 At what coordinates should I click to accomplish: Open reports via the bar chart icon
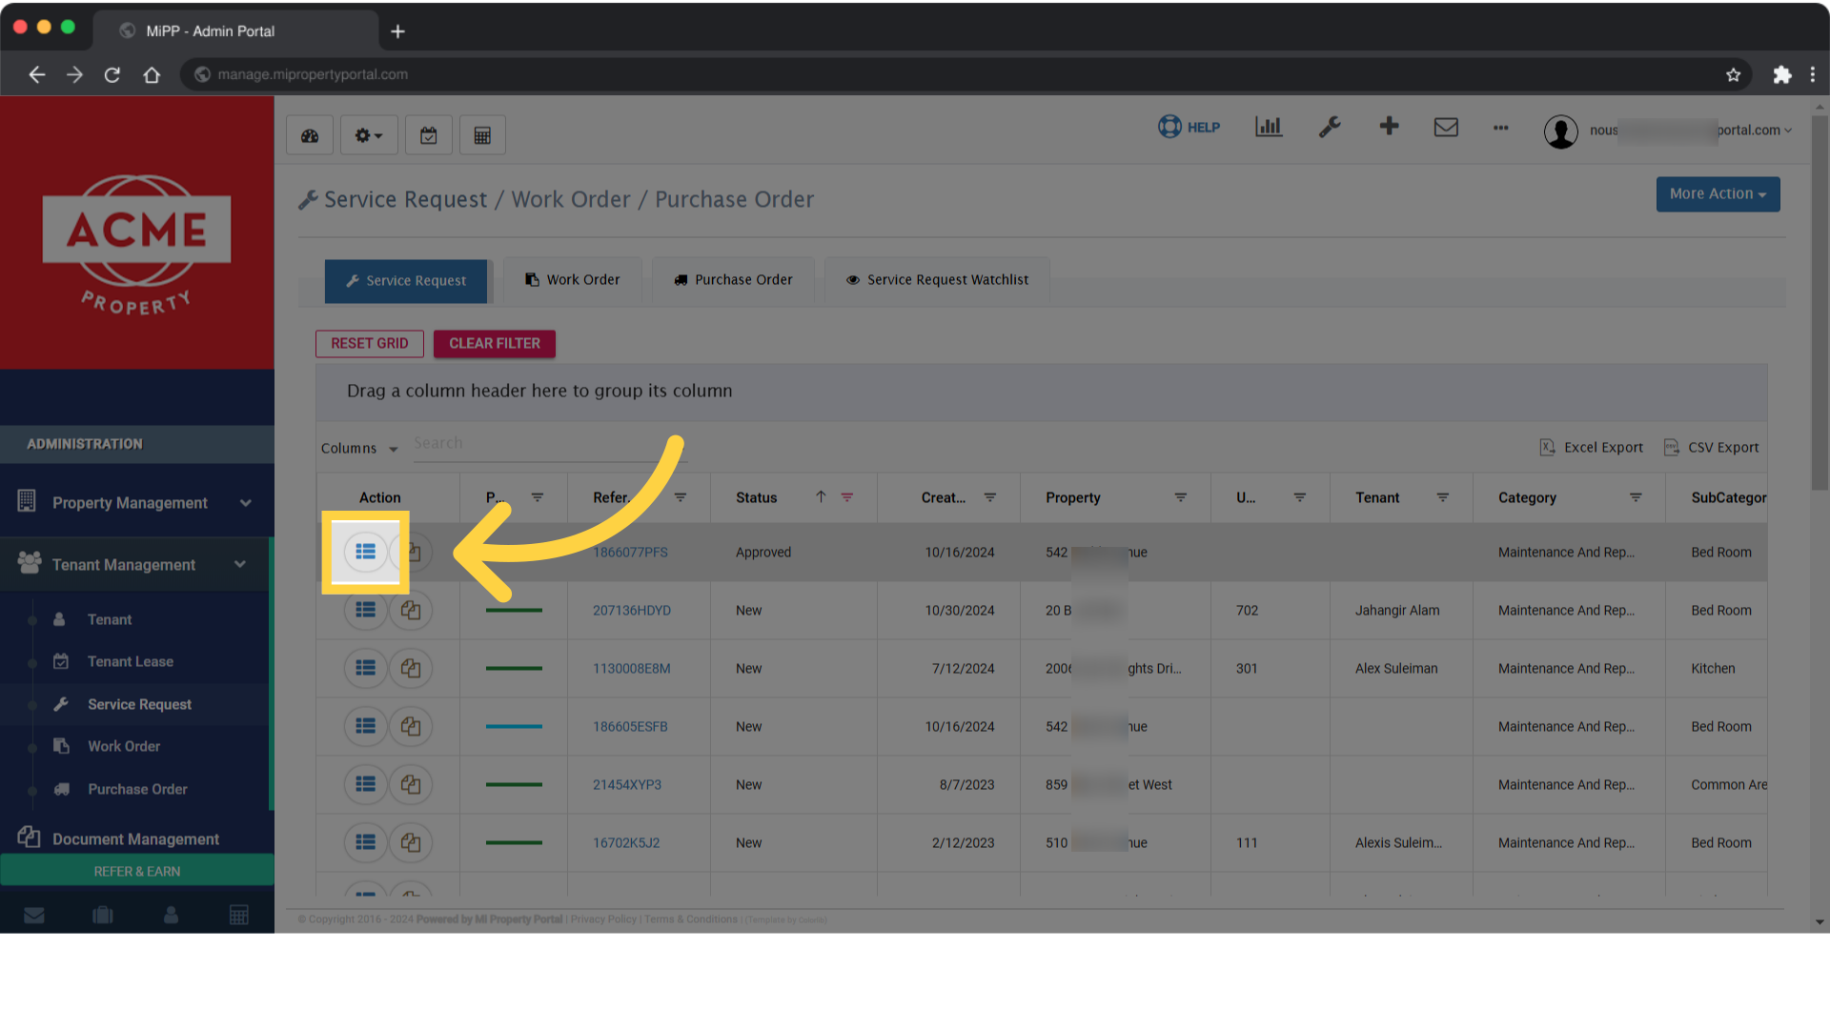tap(1269, 126)
